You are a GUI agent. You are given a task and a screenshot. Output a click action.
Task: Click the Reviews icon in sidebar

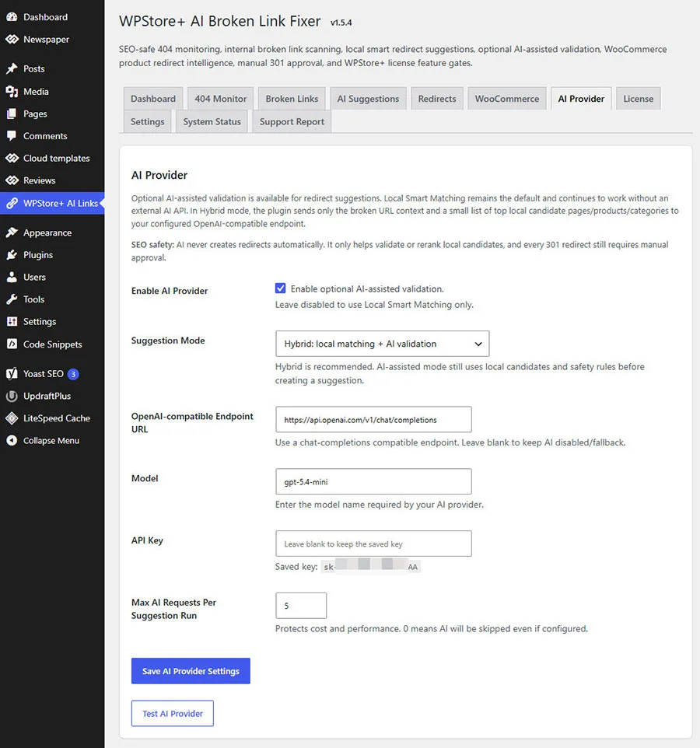[12, 180]
